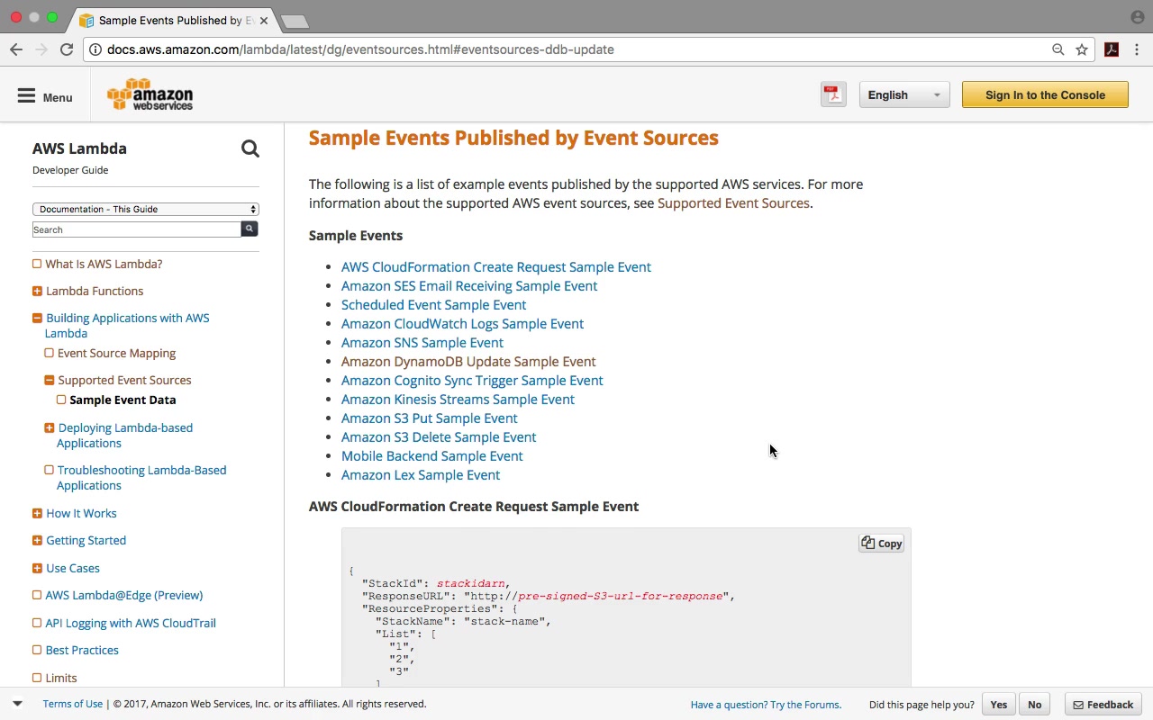
Task: Bookmark page with the star icon
Action: pos(1082,49)
